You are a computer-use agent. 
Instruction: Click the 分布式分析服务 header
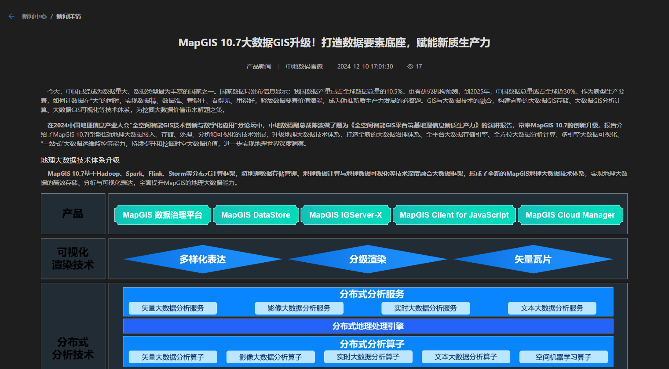point(372,294)
